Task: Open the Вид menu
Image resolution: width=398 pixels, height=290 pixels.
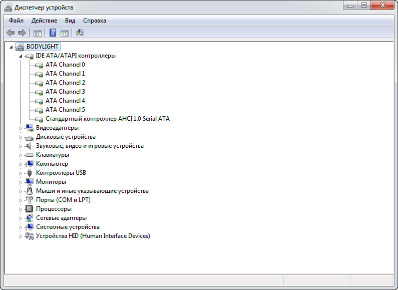Action: pos(70,21)
